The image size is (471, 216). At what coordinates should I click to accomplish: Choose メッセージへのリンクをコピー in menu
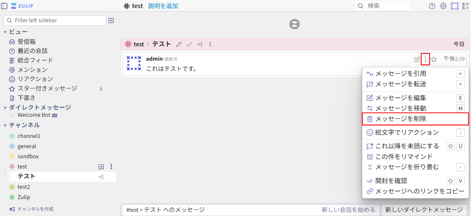[415, 191]
